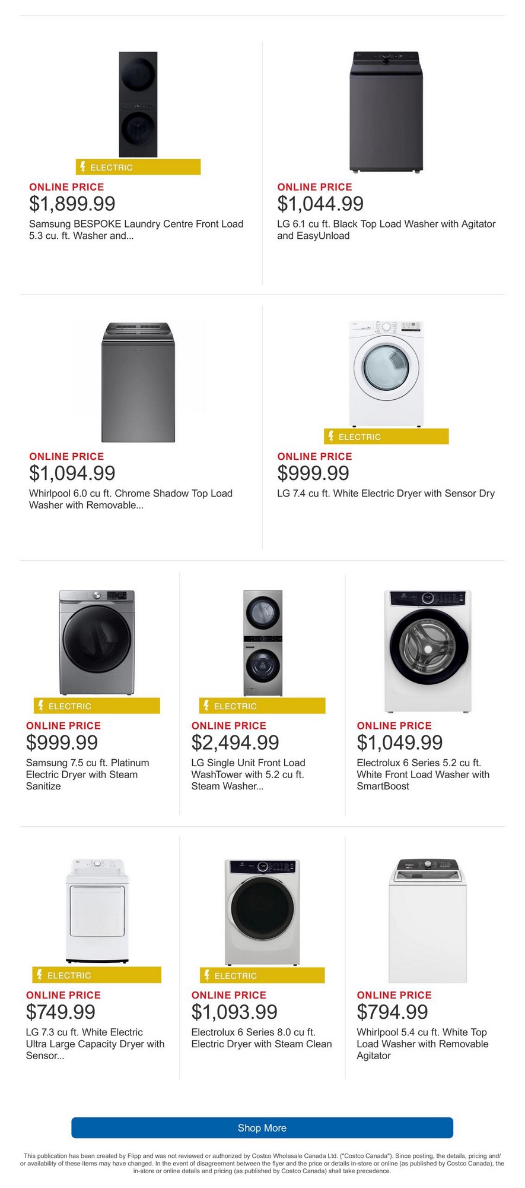Click the Electric badge under LG WashTower
Screen dimensions: 525x1188
(262, 706)
